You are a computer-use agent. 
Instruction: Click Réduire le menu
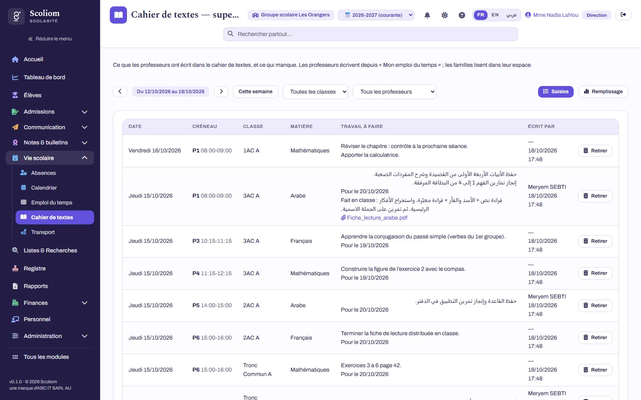(50, 39)
